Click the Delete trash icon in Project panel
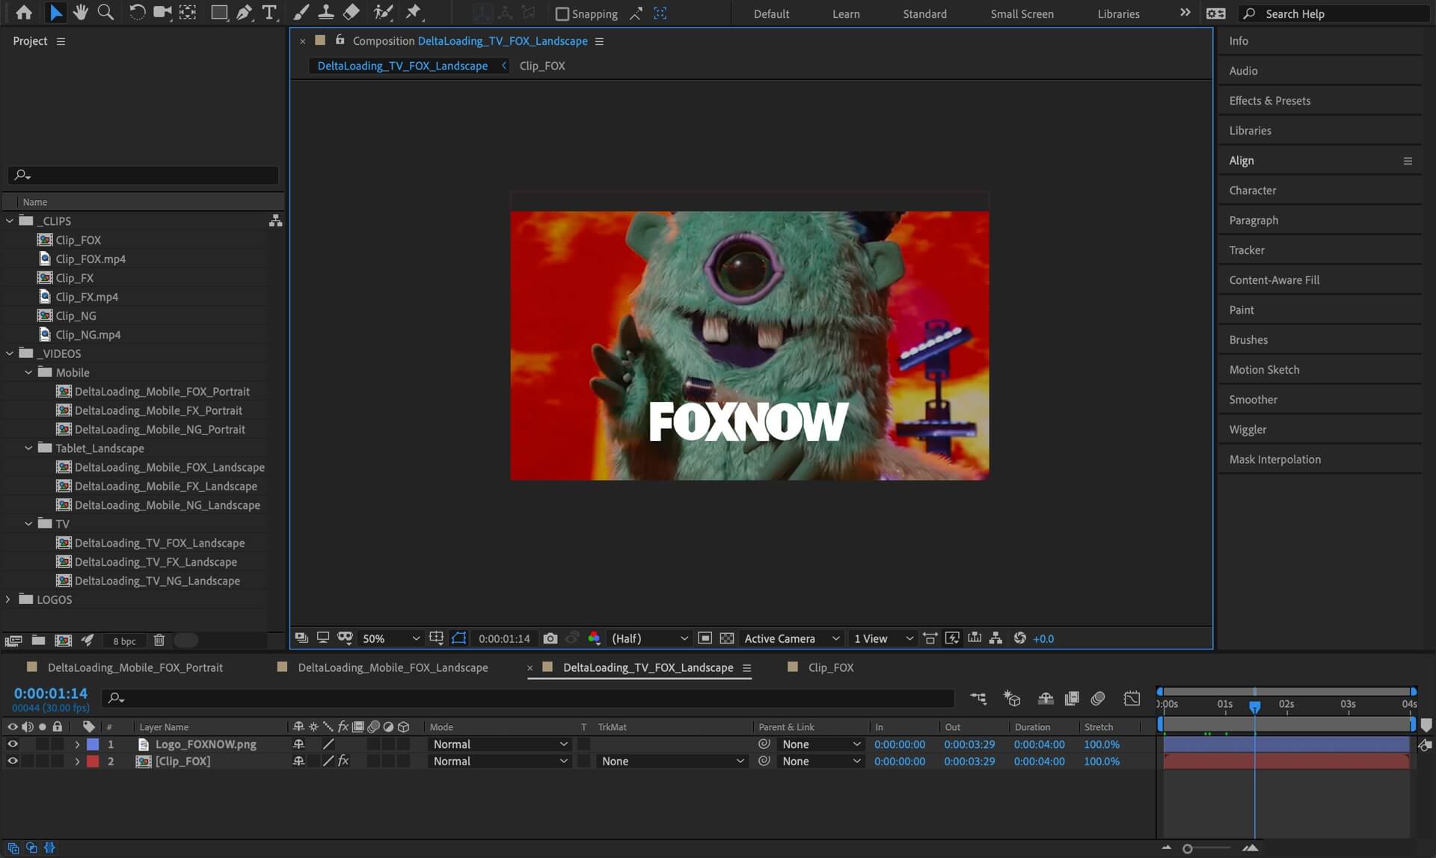This screenshot has width=1436, height=858. click(159, 641)
